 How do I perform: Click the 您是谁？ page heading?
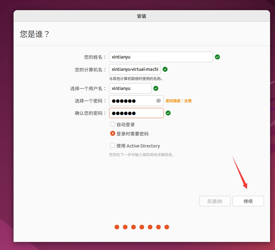tap(34, 34)
